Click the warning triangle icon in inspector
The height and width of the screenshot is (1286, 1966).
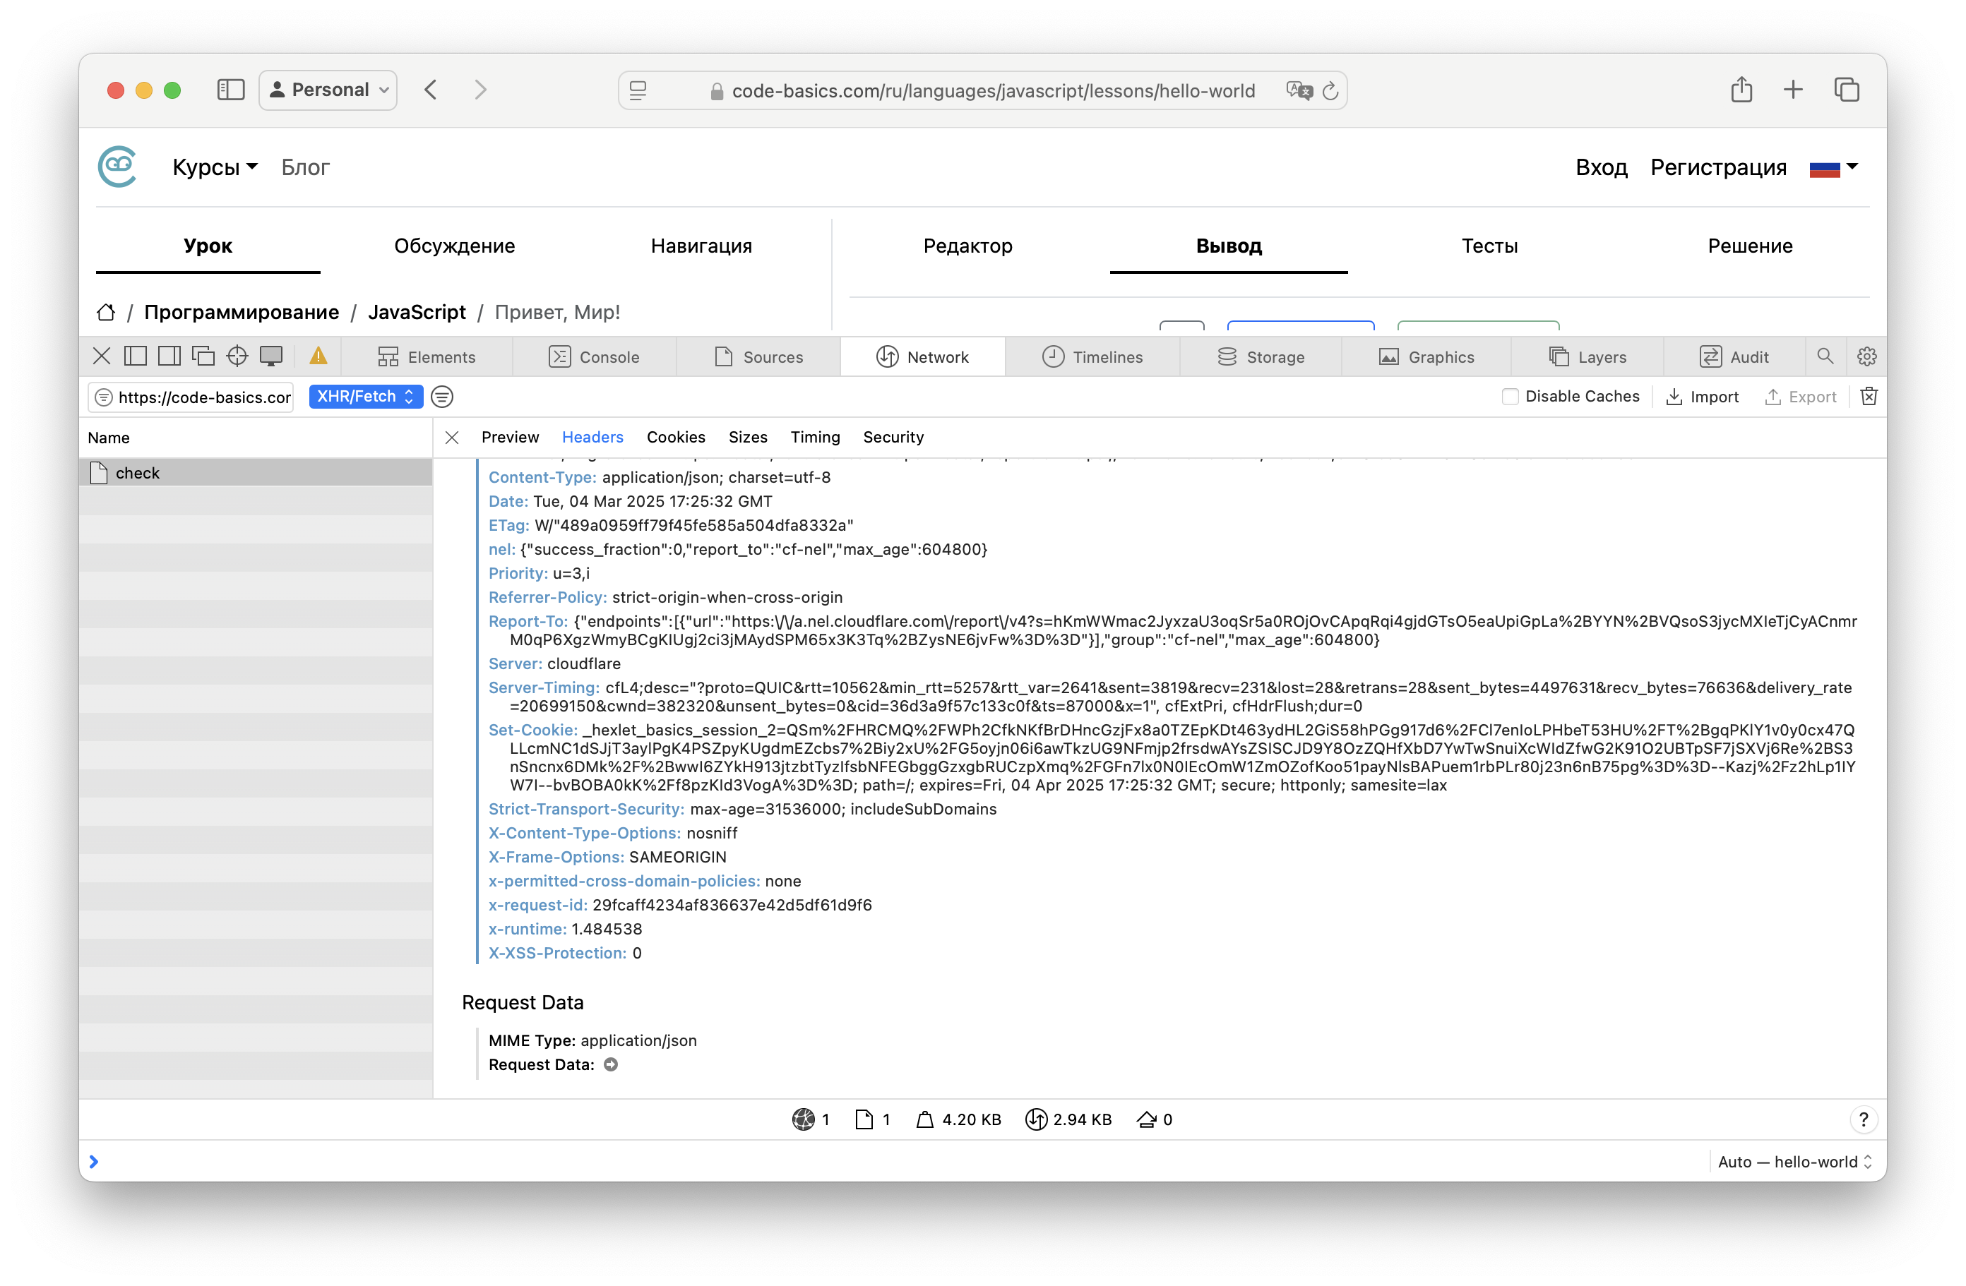318,356
